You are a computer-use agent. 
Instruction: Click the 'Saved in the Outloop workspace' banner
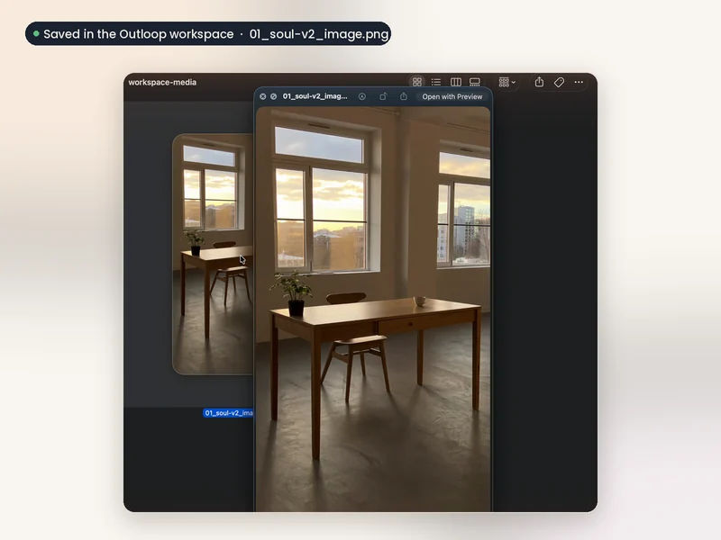coord(208,34)
